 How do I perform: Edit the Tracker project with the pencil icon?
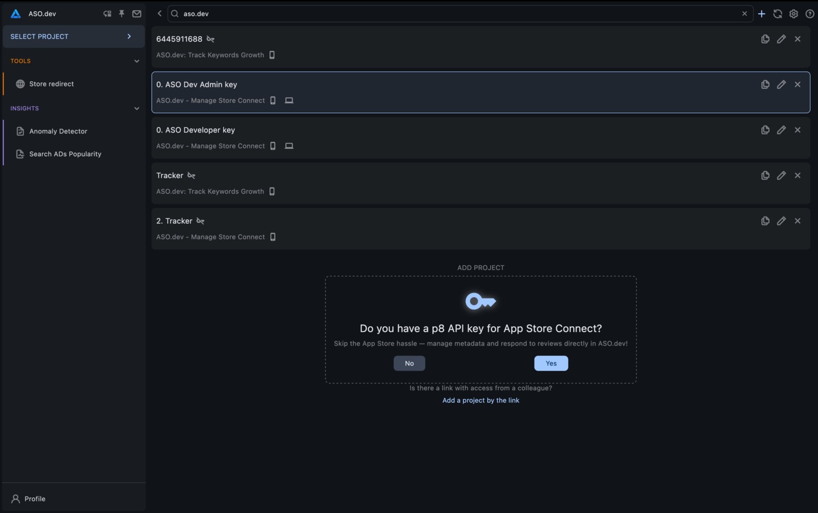(781, 175)
